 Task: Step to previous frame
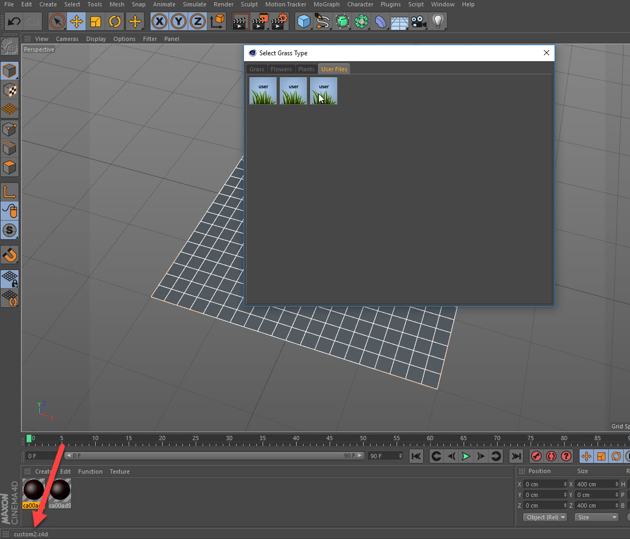tap(451, 456)
